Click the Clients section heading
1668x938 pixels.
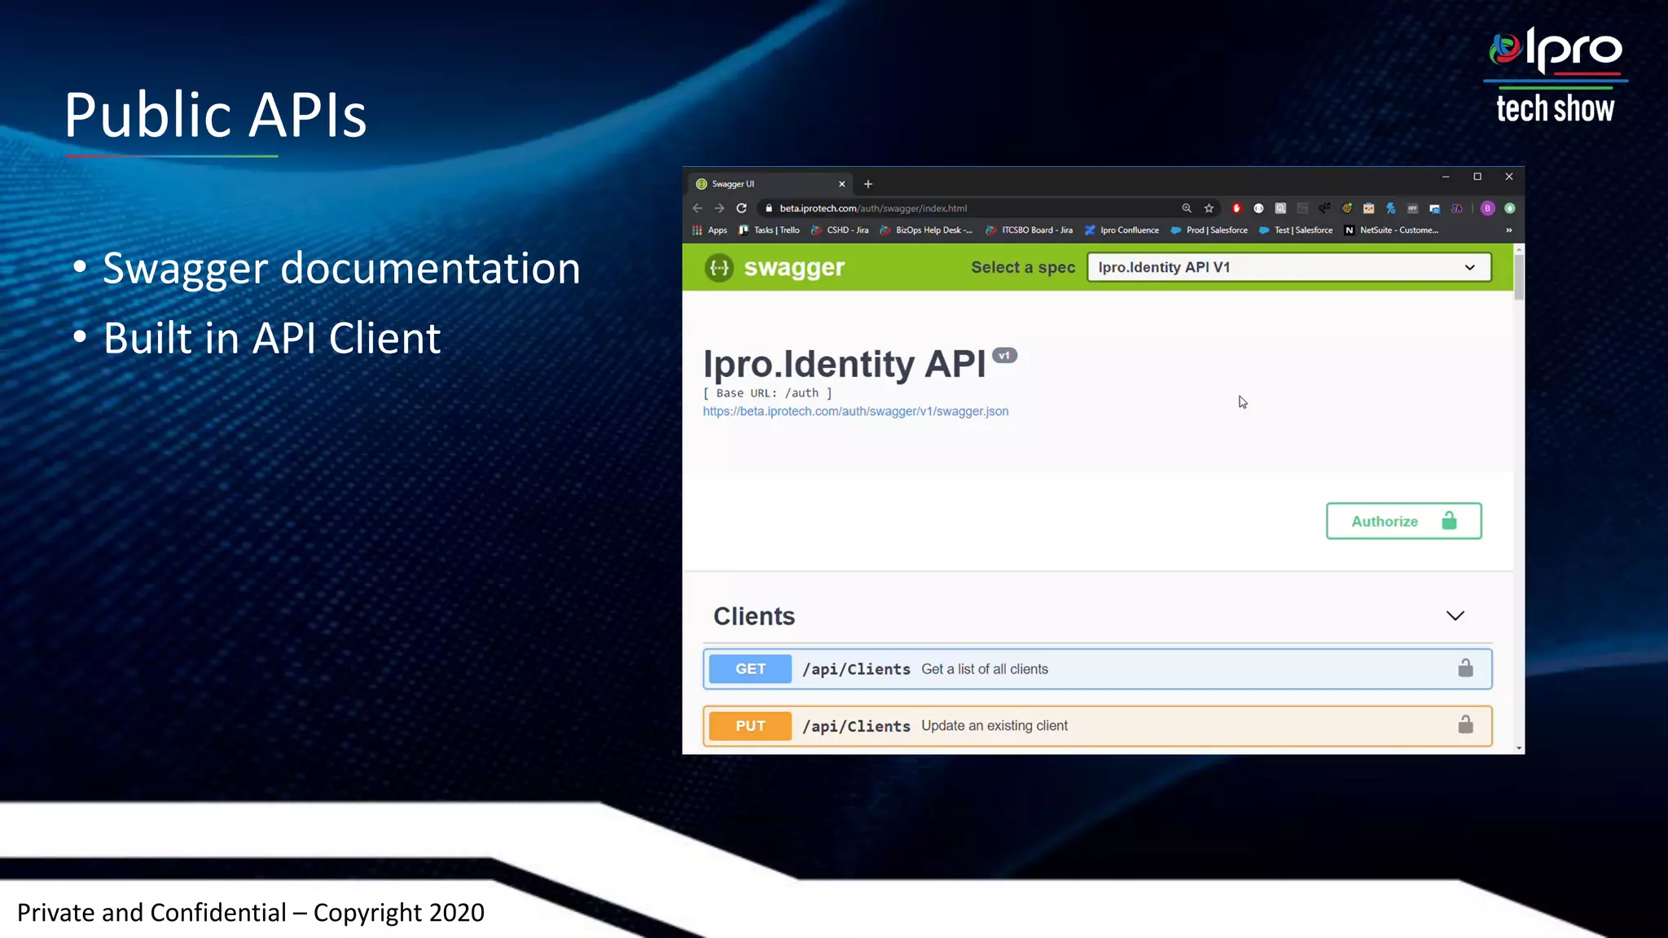(x=754, y=616)
